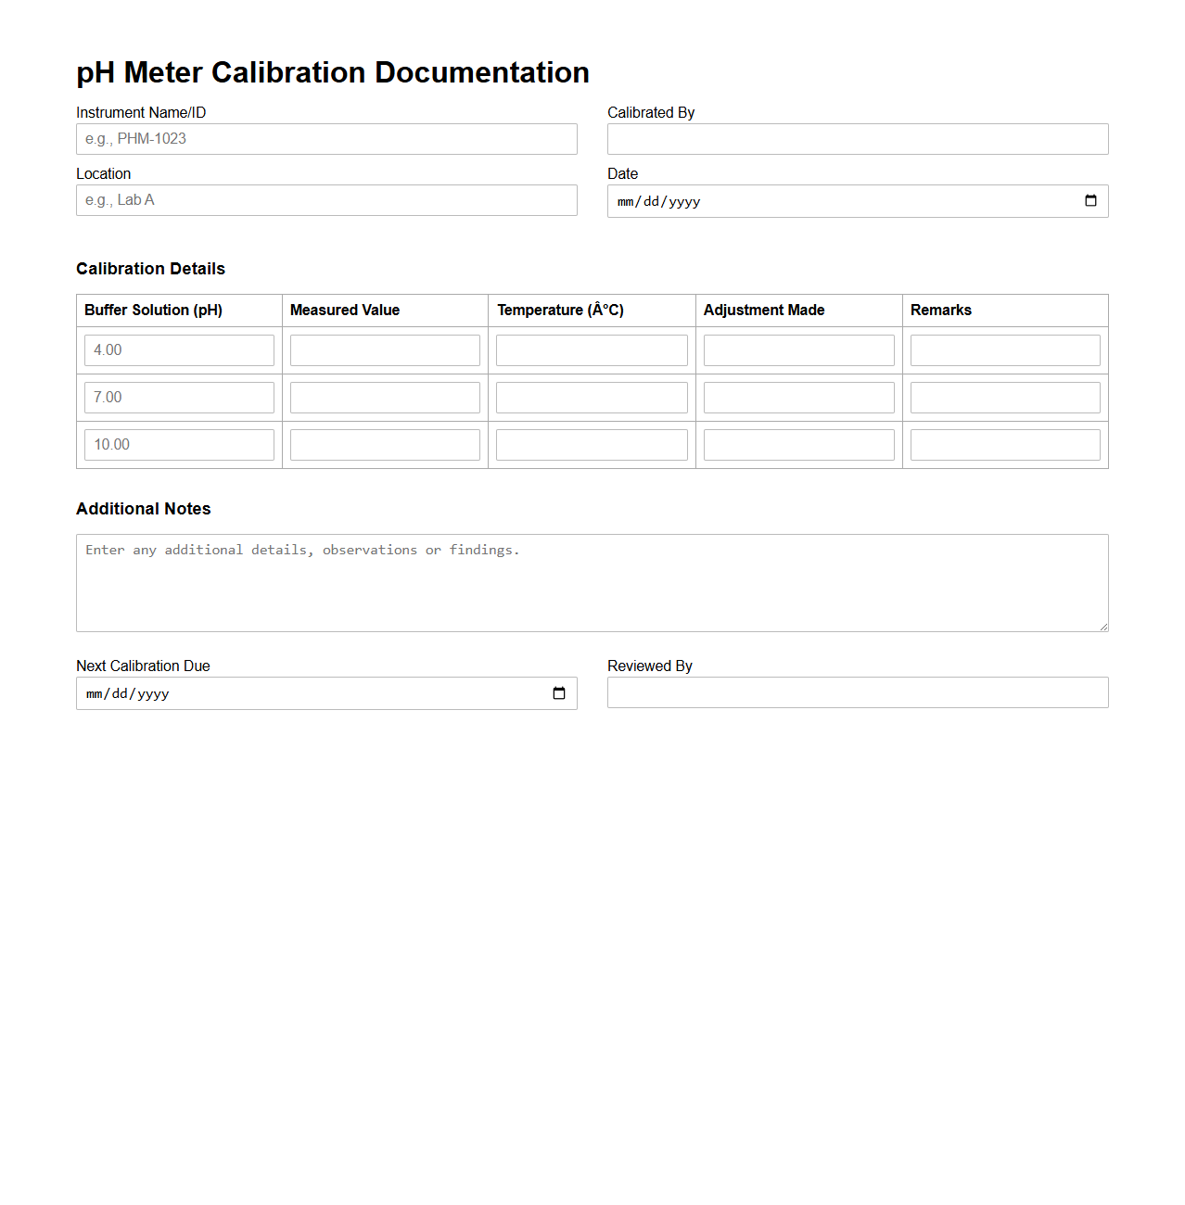The width and height of the screenshot is (1185, 1205).
Task: Click the month segment of the Date field
Action: (x=627, y=201)
